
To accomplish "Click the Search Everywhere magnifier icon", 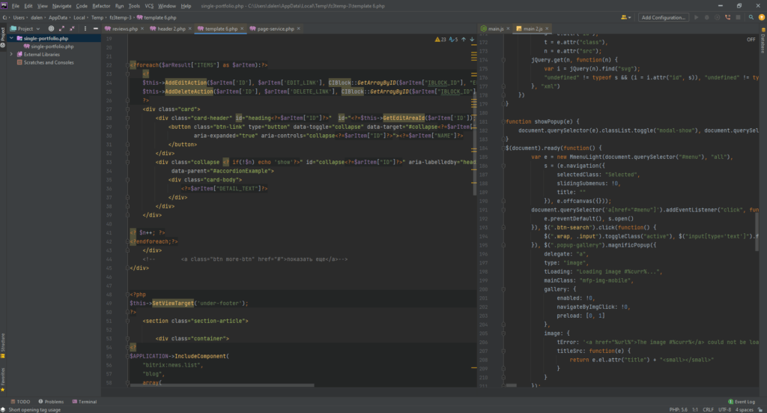I will [750, 16].
